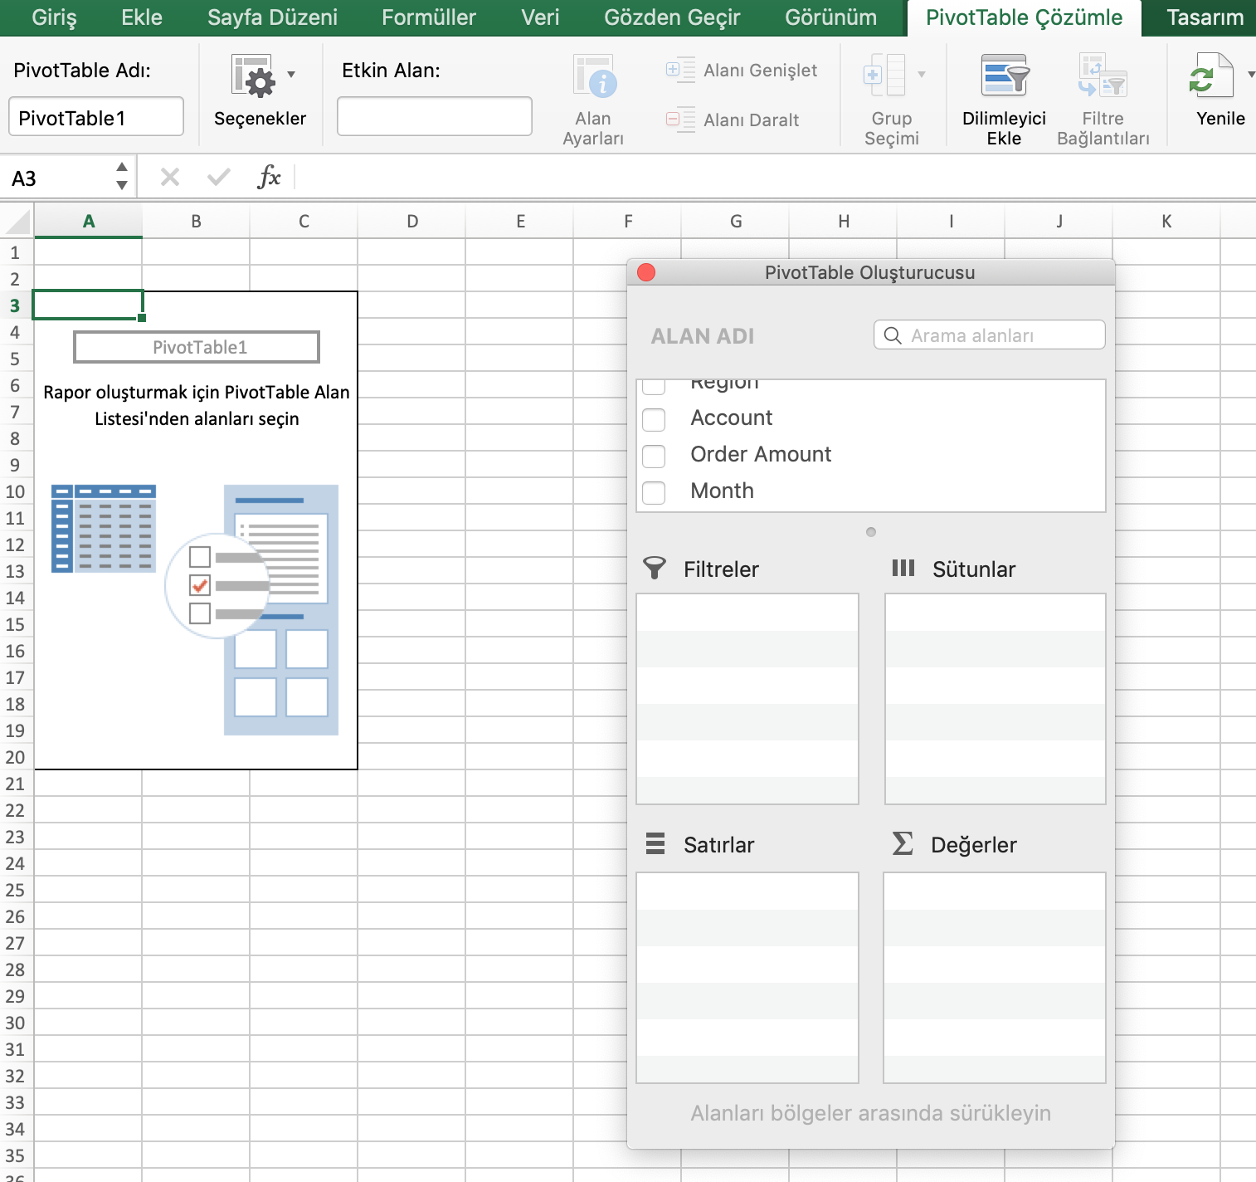Click the Grup Seçimi icon

884,76
